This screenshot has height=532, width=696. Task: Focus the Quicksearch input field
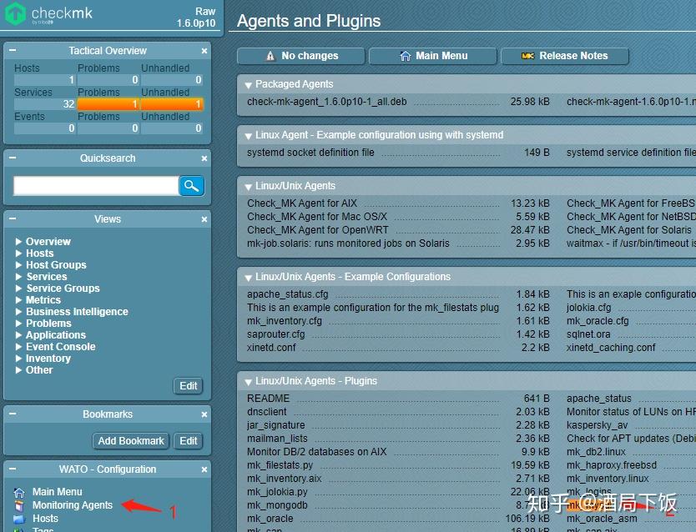pos(96,186)
